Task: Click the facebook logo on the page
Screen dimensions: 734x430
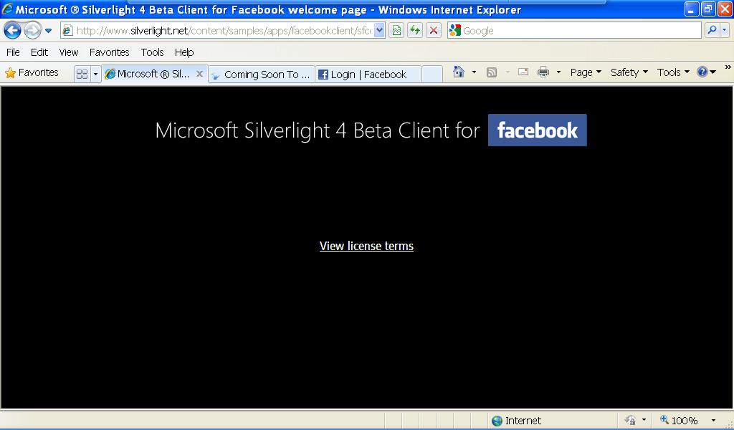Action: click(x=538, y=130)
